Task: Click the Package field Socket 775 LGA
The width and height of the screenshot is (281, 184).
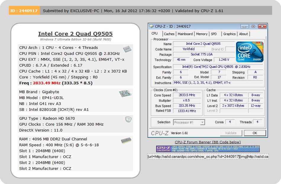Action: click(204, 54)
